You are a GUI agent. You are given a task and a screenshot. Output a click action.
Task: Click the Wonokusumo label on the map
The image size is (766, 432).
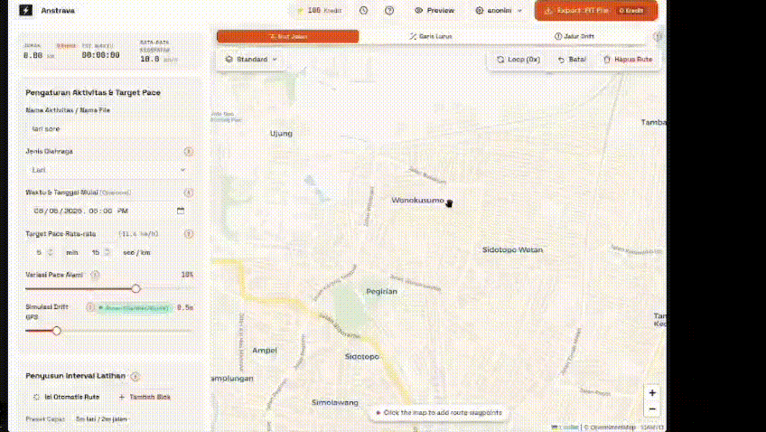[x=417, y=201]
